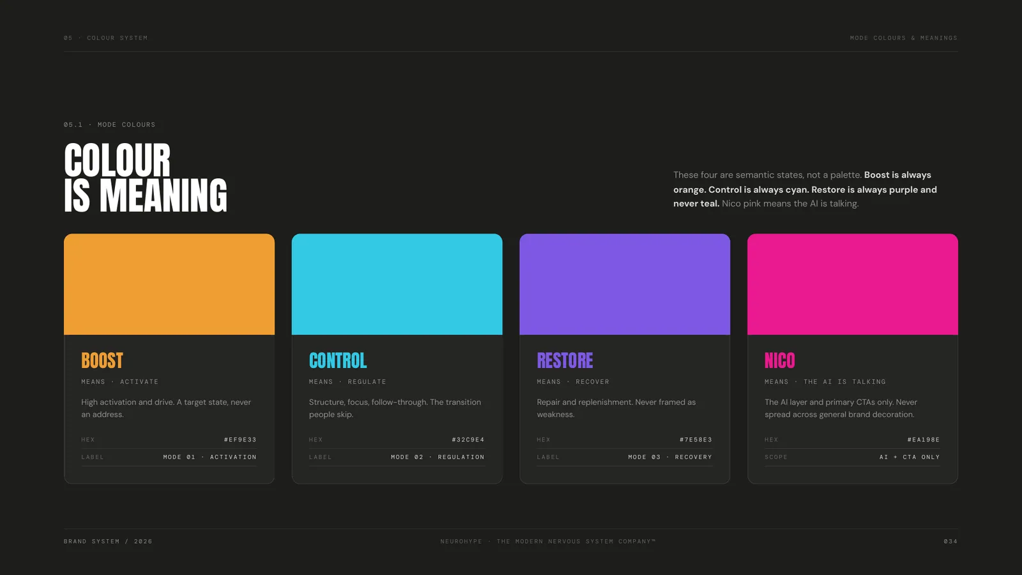The image size is (1022, 575).
Task: Select the CONTROL card title
Action: pos(338,360)
